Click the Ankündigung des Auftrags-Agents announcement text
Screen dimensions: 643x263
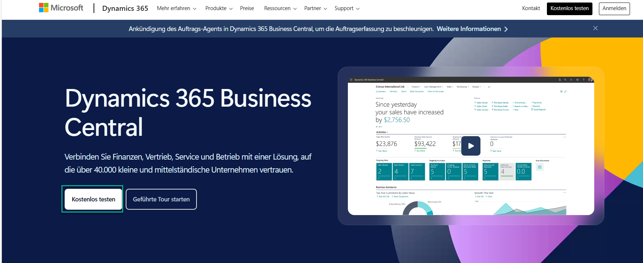click(281, 29)
